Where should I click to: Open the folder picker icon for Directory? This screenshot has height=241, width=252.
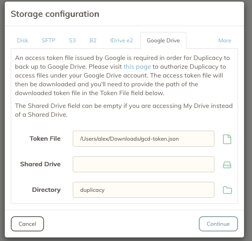pyautogui.click(x=227, y=190)
